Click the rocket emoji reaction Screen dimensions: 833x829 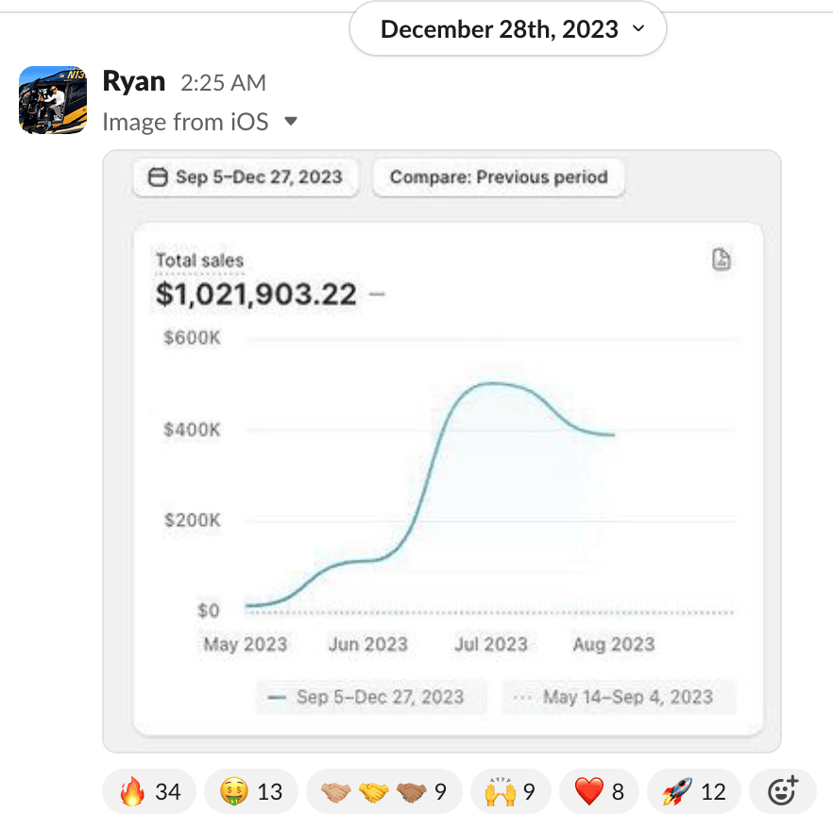point(693,790)
